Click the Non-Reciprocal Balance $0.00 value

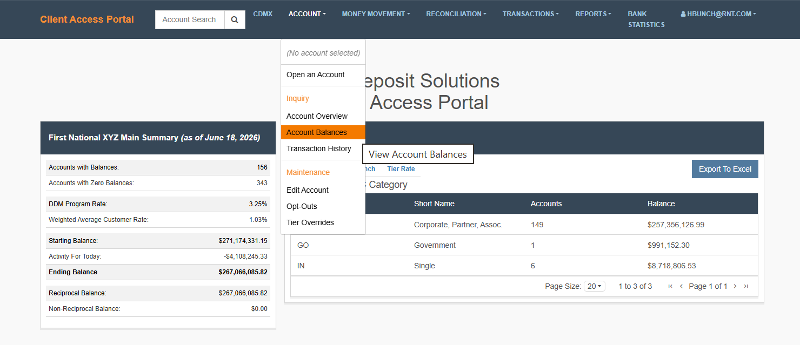pos(259,309)
